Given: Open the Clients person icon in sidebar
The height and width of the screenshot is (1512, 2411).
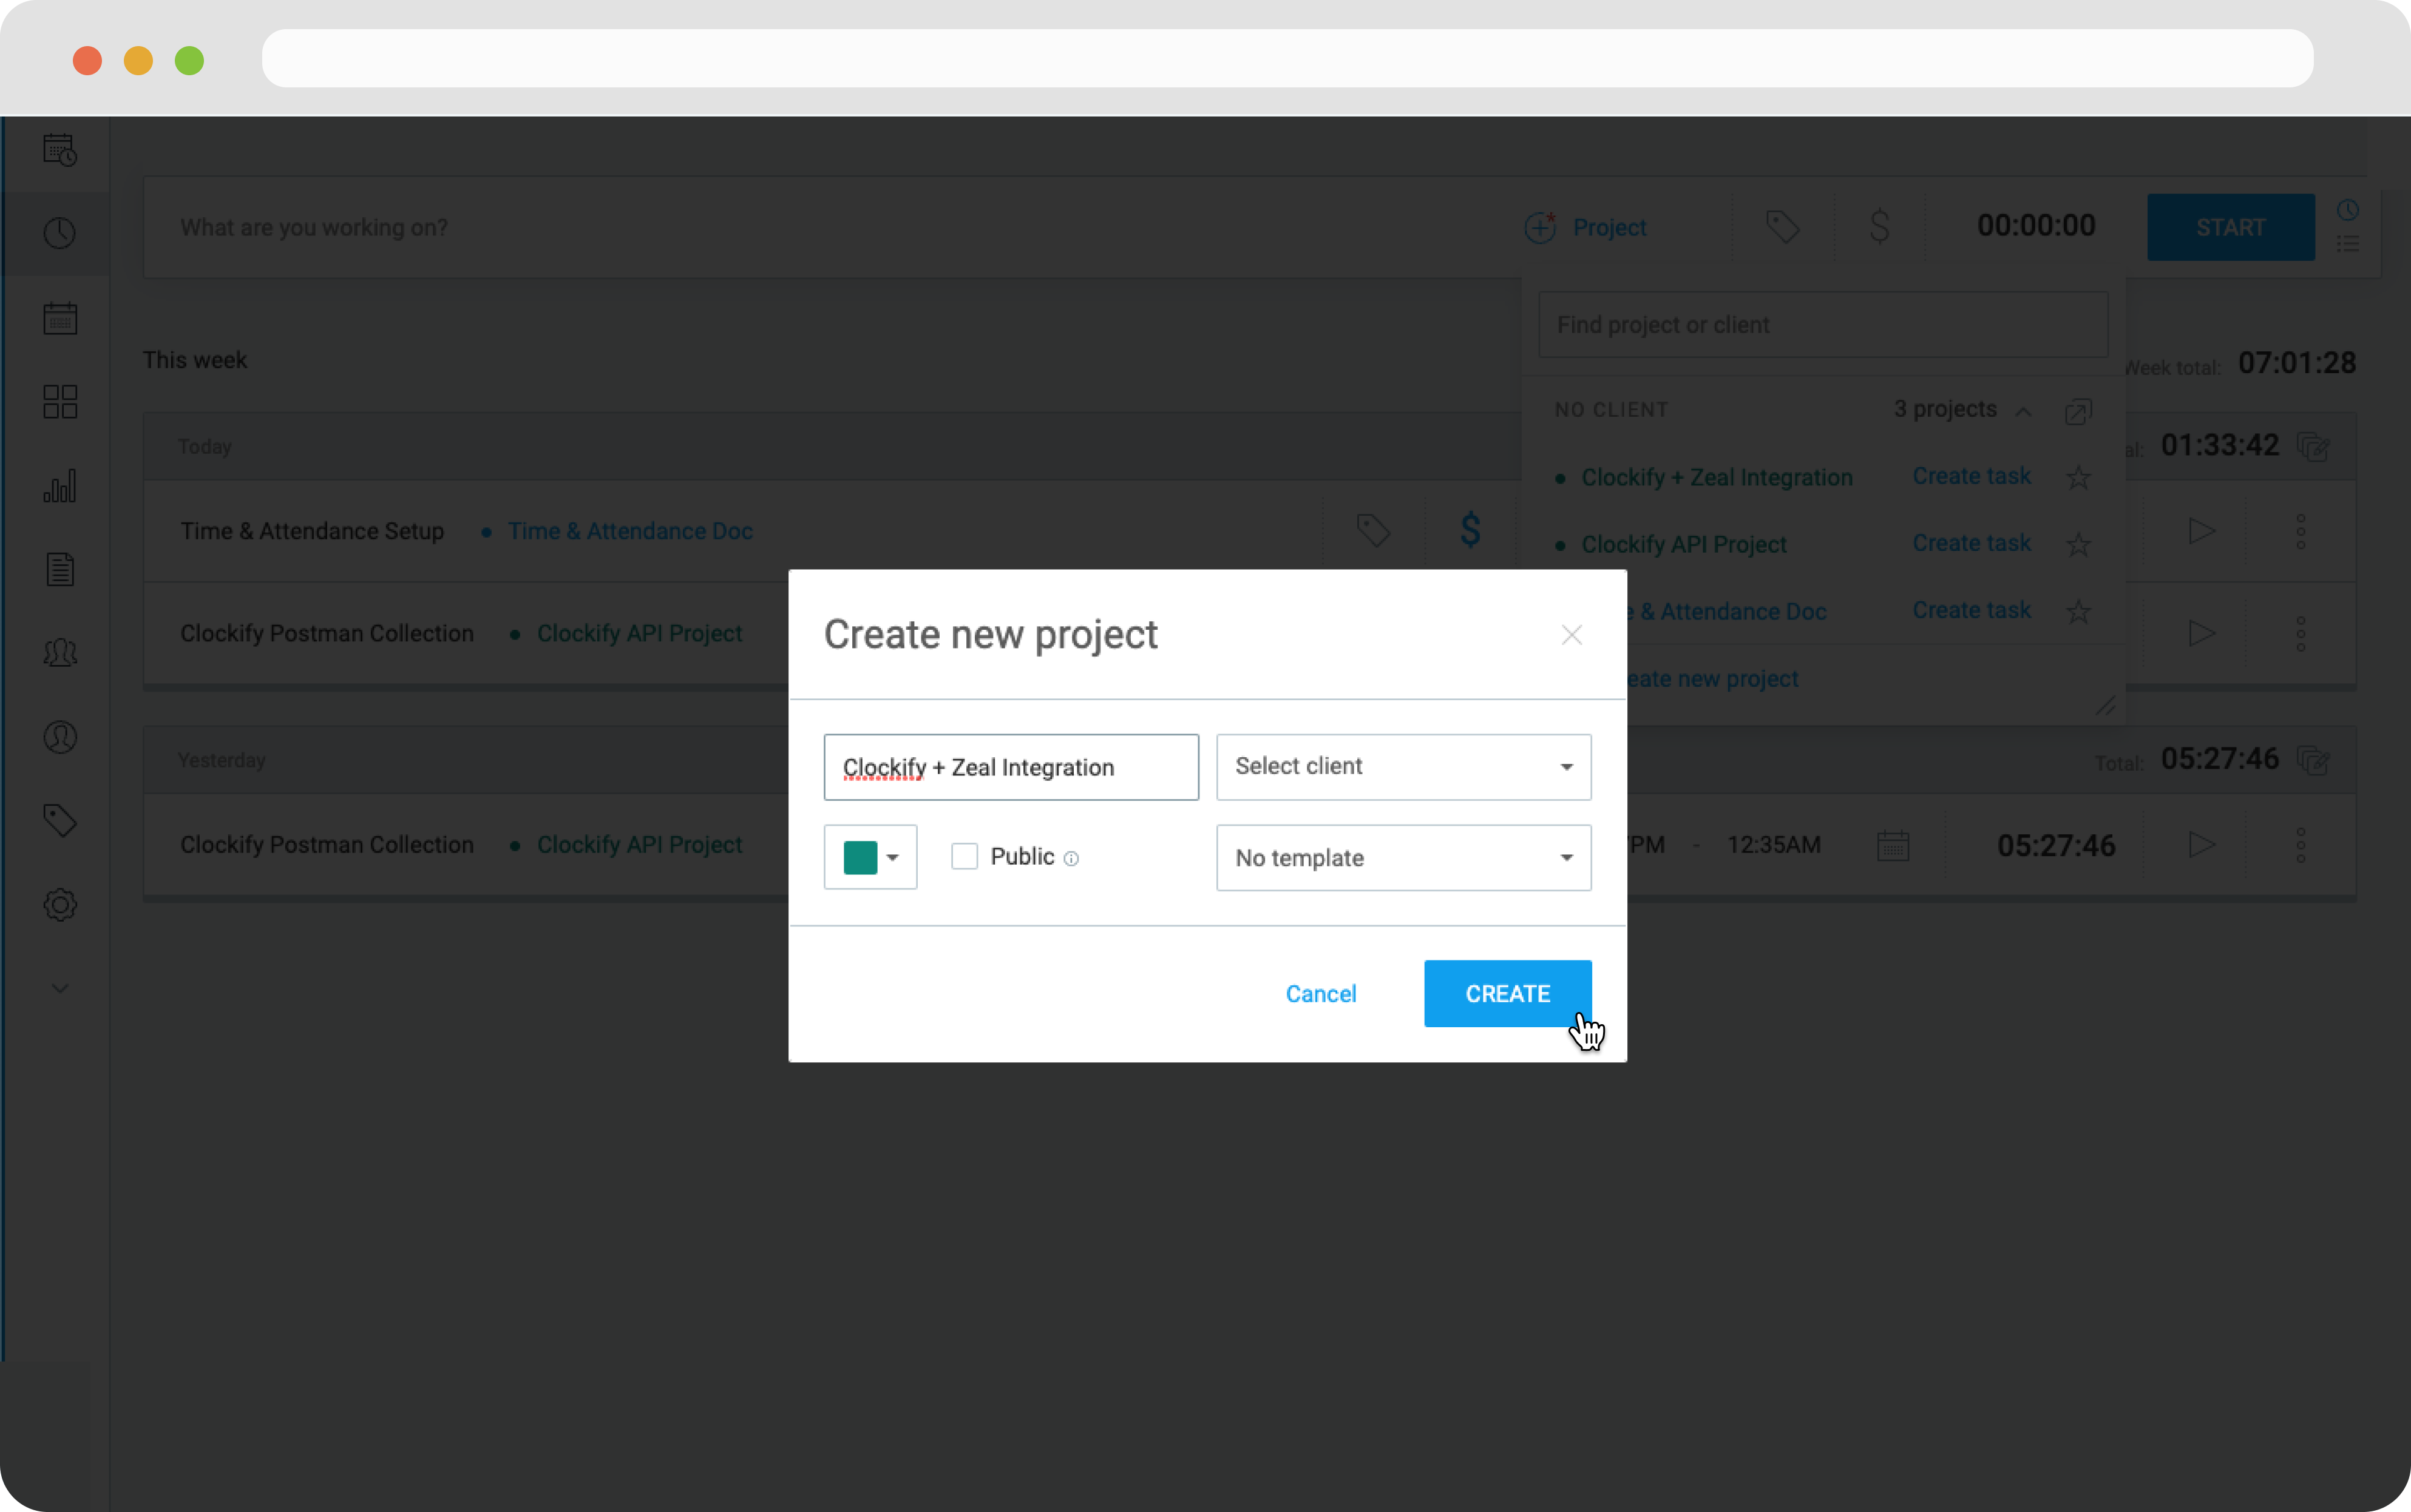Looking at the screenshot, I should pos(60,737).
